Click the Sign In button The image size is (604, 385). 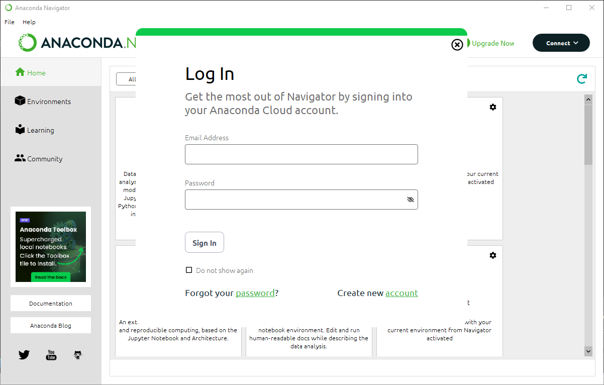tap(205, 242)
